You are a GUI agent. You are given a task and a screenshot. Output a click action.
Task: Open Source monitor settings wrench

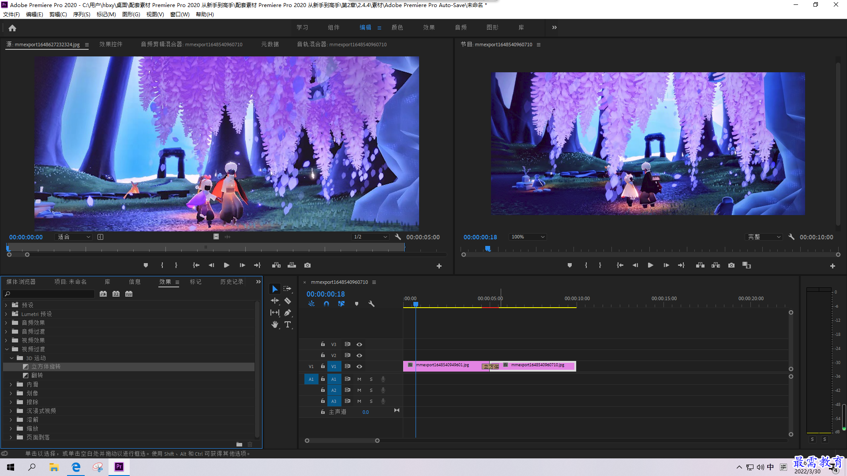coord(398,237)
